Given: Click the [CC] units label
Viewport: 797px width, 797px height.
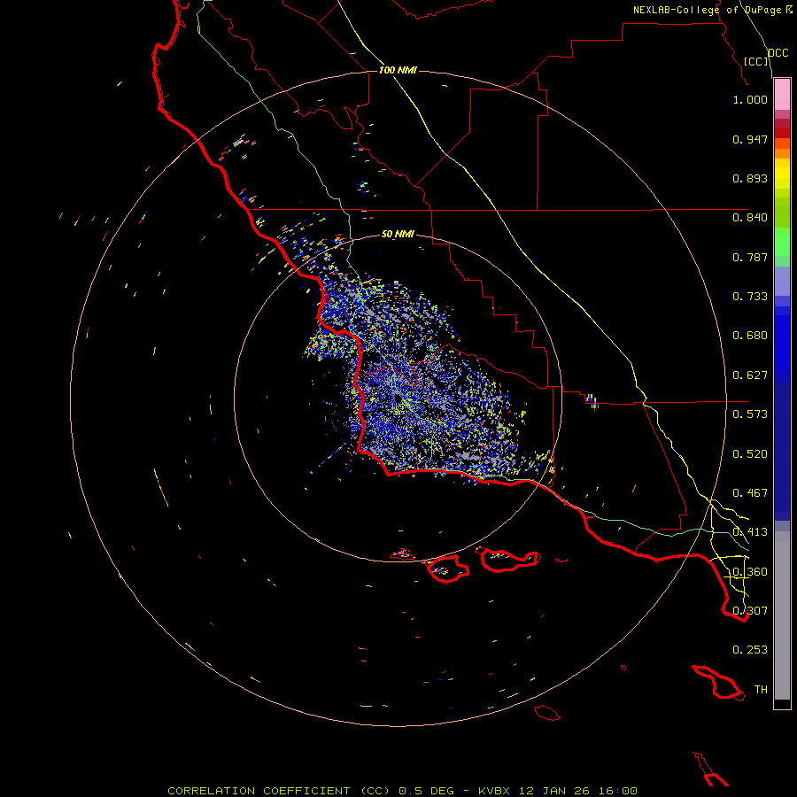Looking at the screenshot, I should (x=756, y=61).
